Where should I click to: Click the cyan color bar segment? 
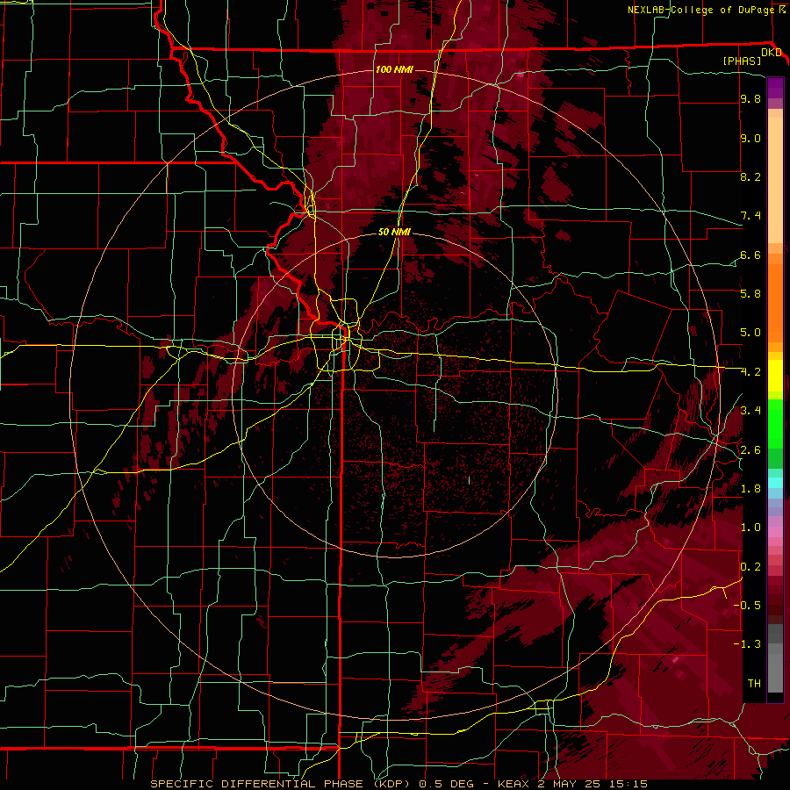point(775,483)
